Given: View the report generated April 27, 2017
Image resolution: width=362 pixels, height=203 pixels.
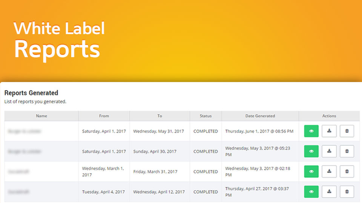Looking at the screenshot, I should 311,192.
